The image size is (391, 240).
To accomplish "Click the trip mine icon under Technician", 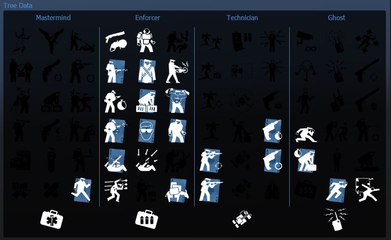I will (x=242, y=219).
